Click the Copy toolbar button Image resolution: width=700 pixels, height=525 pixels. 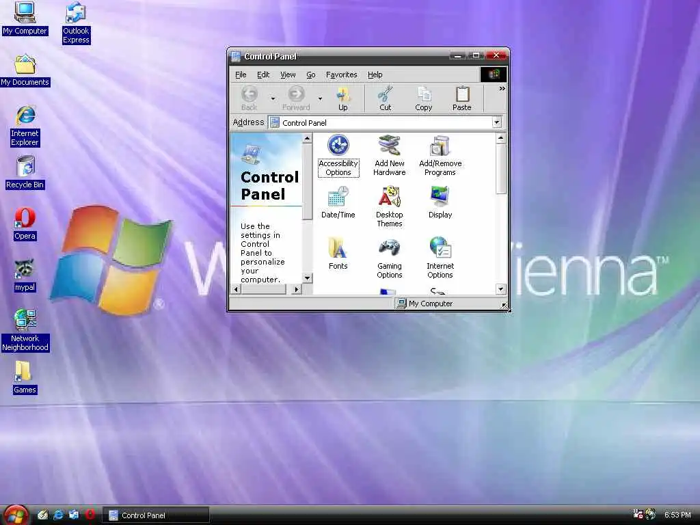pos(424,98)
